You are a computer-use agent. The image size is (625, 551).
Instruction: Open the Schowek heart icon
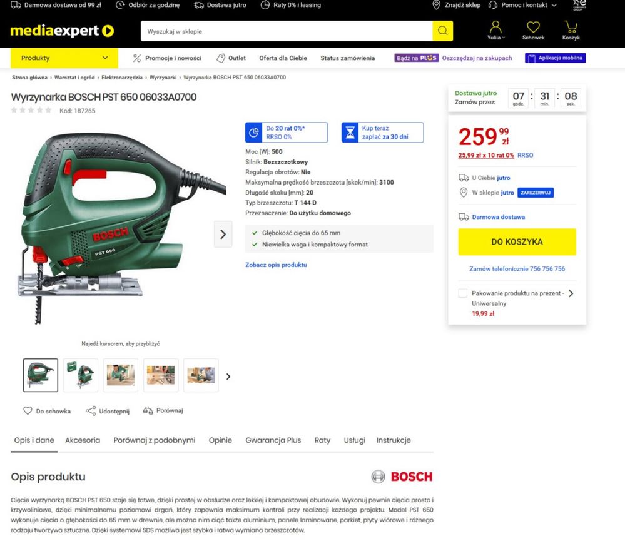pyautogui.click(x=533, y=27)
